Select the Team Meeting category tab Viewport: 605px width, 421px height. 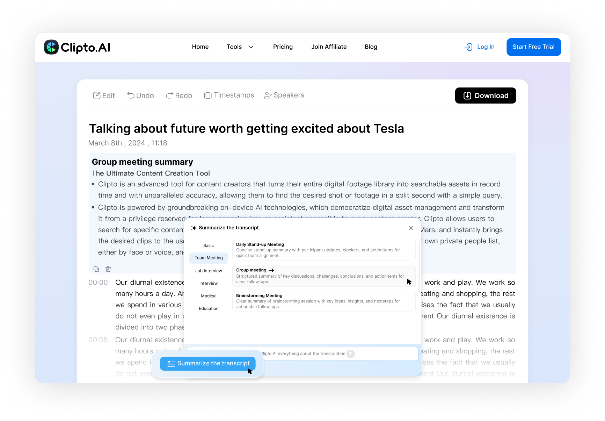pyautogui.click(x=209, y=258)
